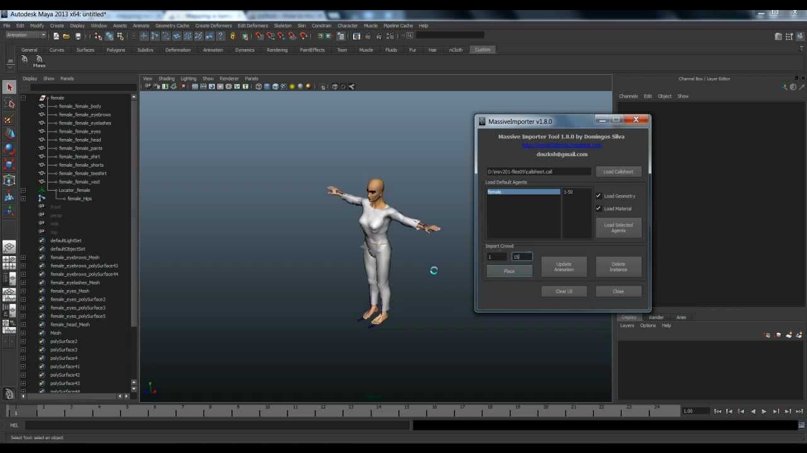This screenshot has width=807, height=453.
Task: Activate the Scale tool cube icon
Action: tap(9, 165)
